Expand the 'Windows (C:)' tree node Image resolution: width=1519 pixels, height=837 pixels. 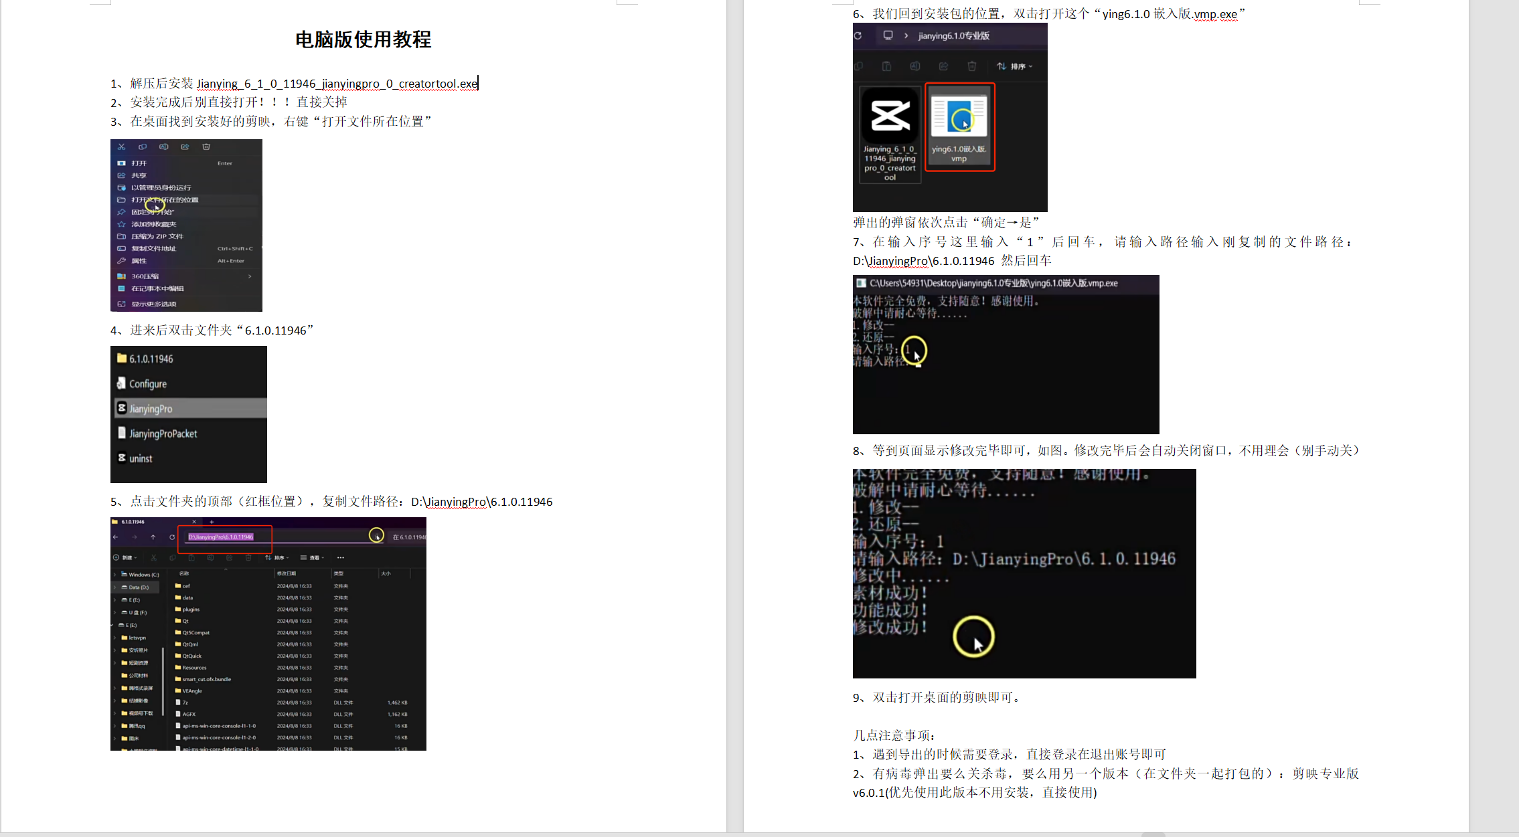[114, 575]
